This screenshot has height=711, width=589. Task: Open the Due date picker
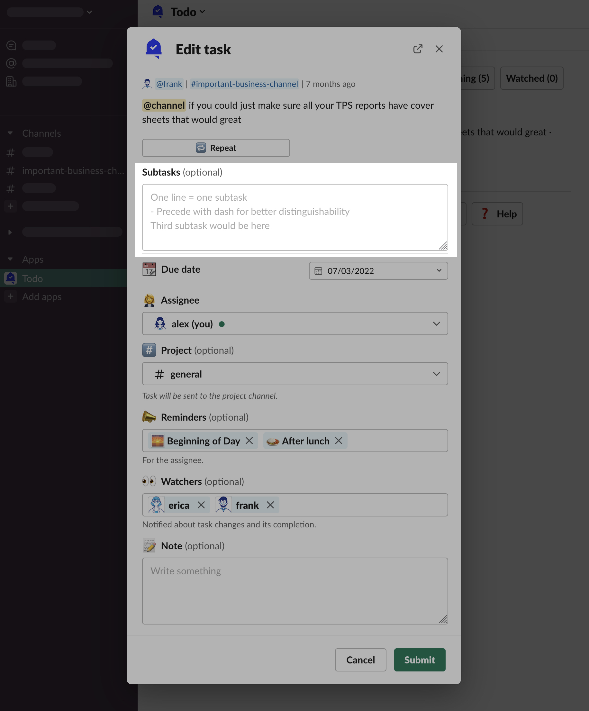point(378,271)
